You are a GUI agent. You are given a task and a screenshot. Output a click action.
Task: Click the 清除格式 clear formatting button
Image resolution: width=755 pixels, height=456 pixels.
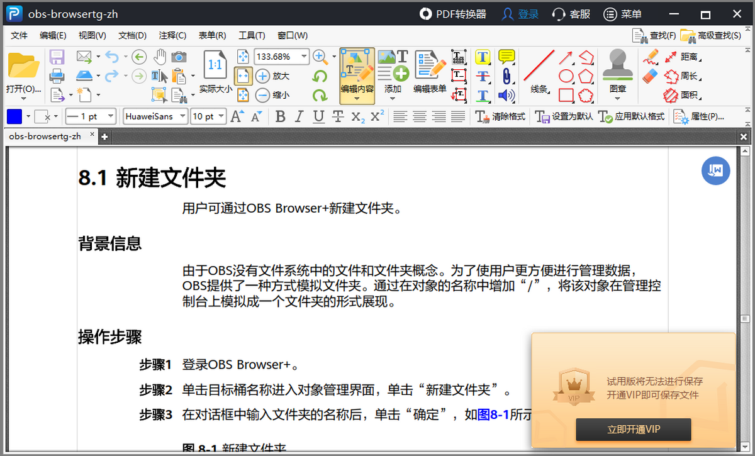[500, 116]
